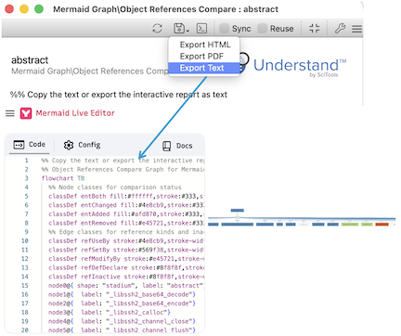The image size is (401, 336).
Task: Click the 'classDef entChanged' code line
Action: pyautogui.click(x=126, y=205)
